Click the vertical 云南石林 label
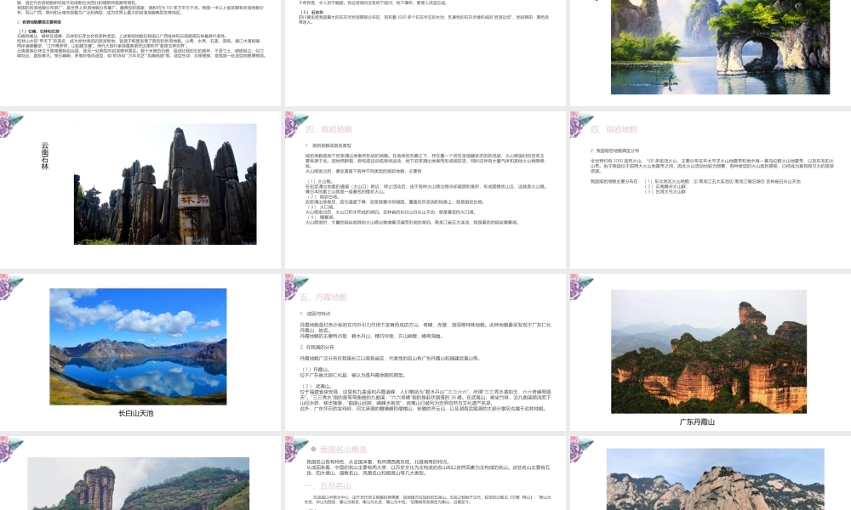Image resolution: width=851 pixels, height=510 pixels. tap(45, 156)
